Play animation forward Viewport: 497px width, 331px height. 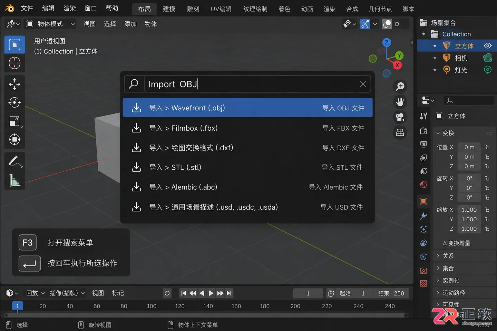click(x=211, y=293)
